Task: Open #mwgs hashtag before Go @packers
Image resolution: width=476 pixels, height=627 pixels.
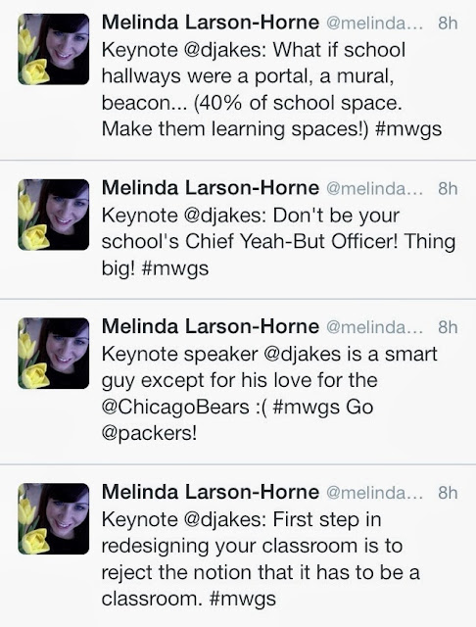Action: click(x=308, y=408)
